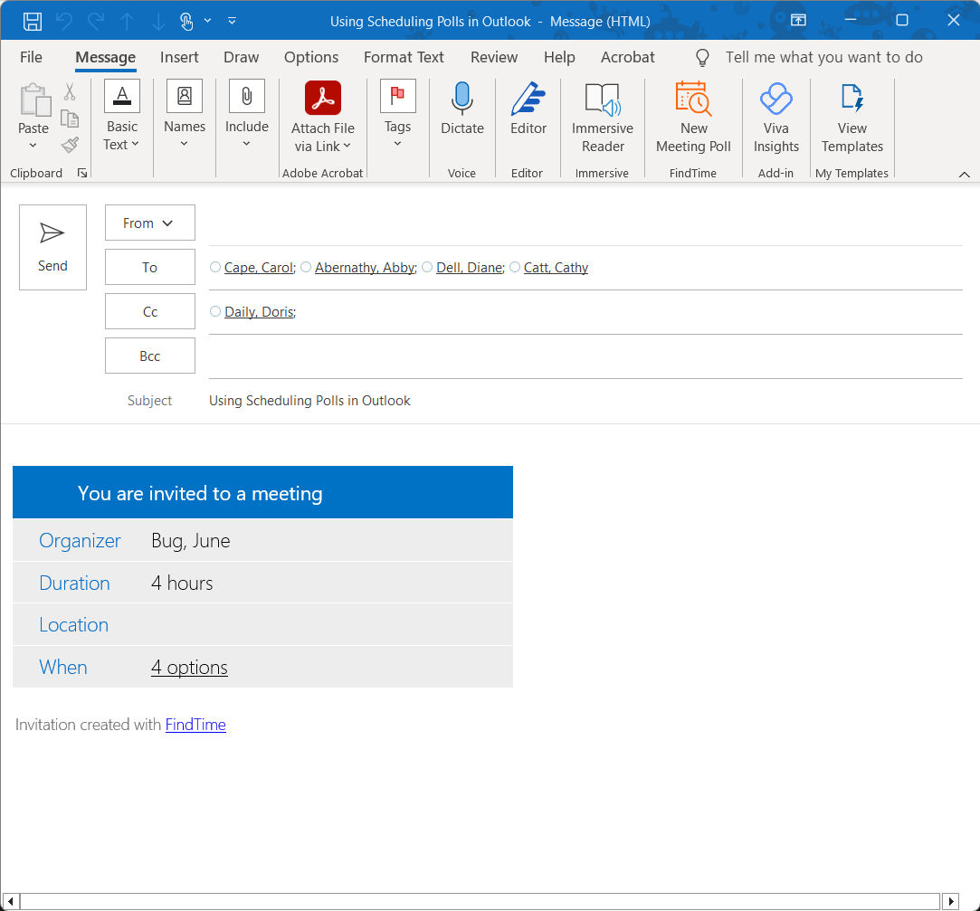Screen dimensions: 980x911
Task: Collapse the ribbon with the chevron
Action: pyautogui.click(x=965, y=175)
